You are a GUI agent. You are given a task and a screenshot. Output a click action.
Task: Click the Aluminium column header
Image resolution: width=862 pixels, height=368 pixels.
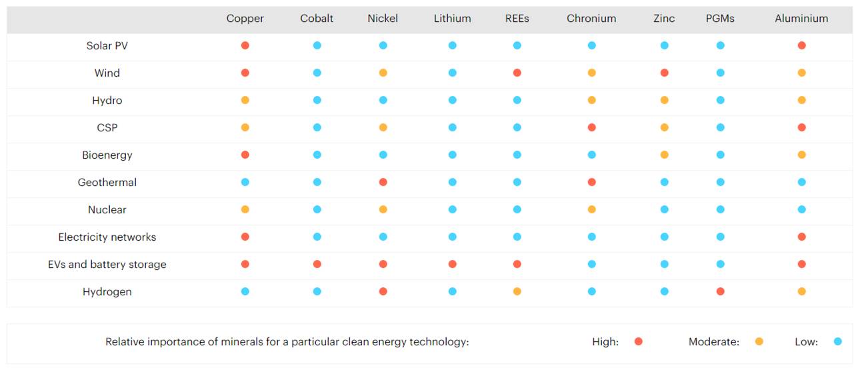pos(801,19)
